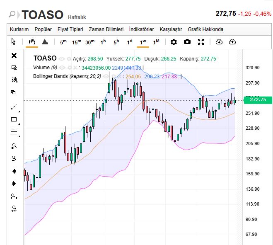
Task: Switch to area (mountain) chart type
Action: (45, 42)
